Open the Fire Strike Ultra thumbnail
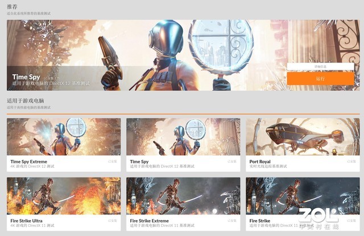 (64, 196)
